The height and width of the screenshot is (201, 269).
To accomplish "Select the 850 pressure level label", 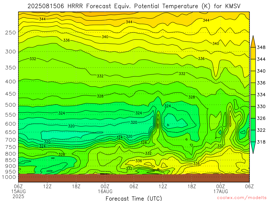I will click(11, 160).
